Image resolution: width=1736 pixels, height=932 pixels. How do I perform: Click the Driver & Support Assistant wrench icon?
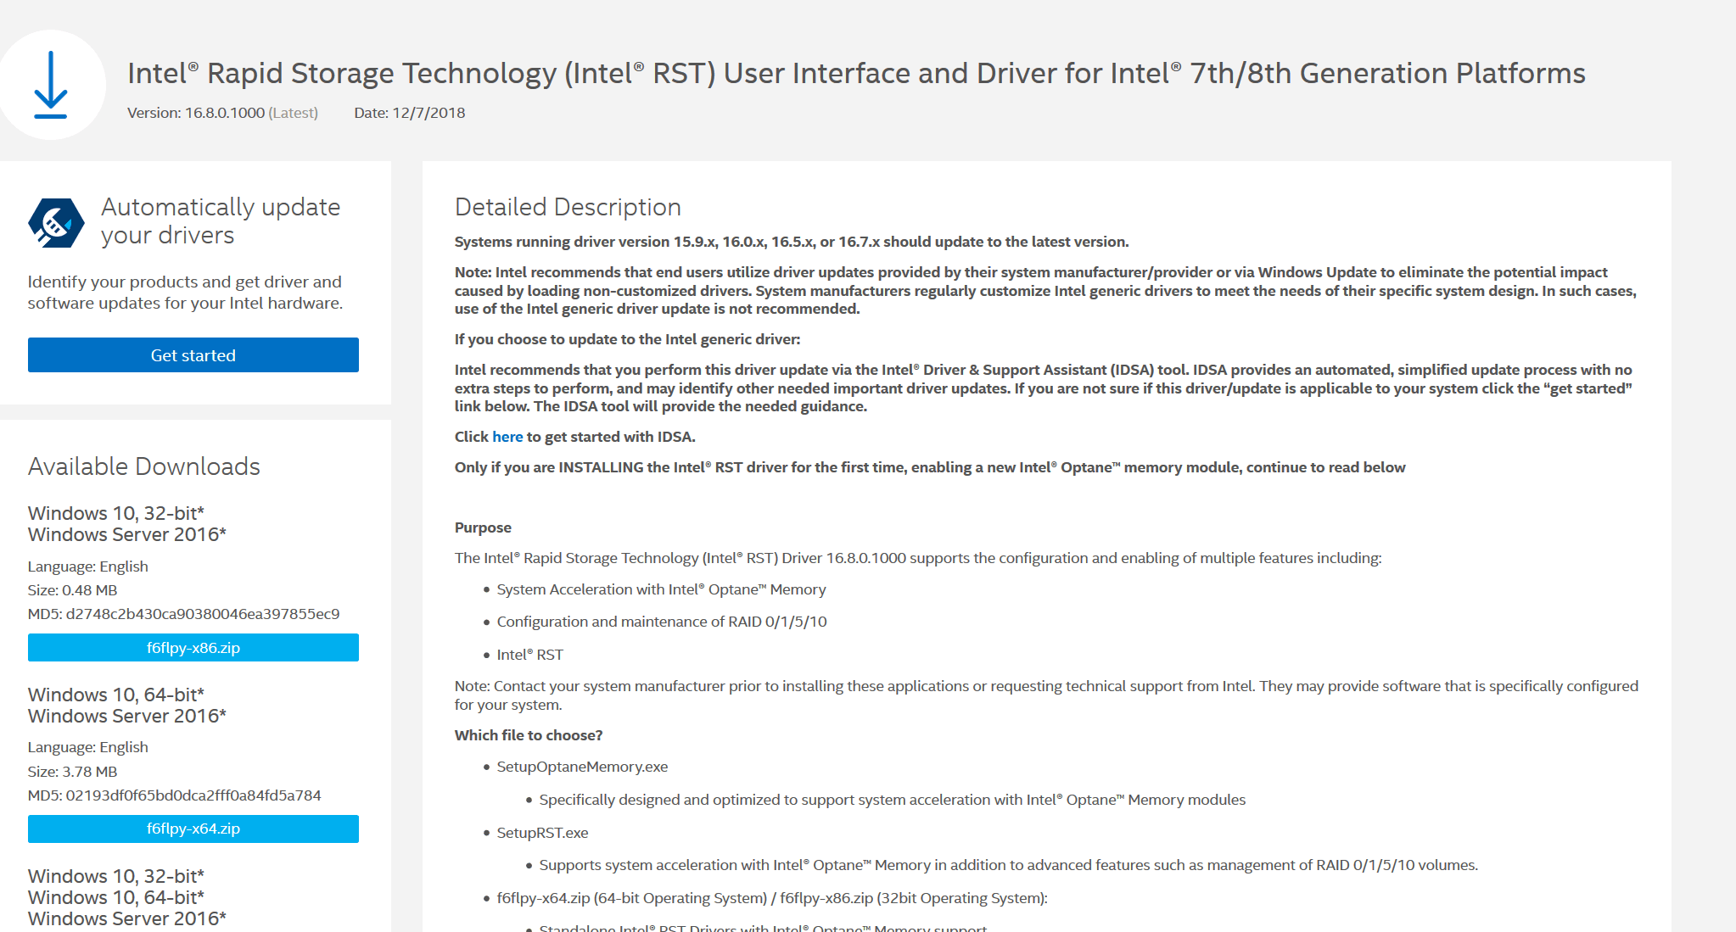tap(56, 223)
